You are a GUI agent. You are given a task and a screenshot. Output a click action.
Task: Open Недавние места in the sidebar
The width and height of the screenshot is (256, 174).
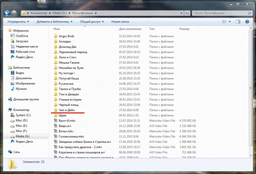coord(27,46)
